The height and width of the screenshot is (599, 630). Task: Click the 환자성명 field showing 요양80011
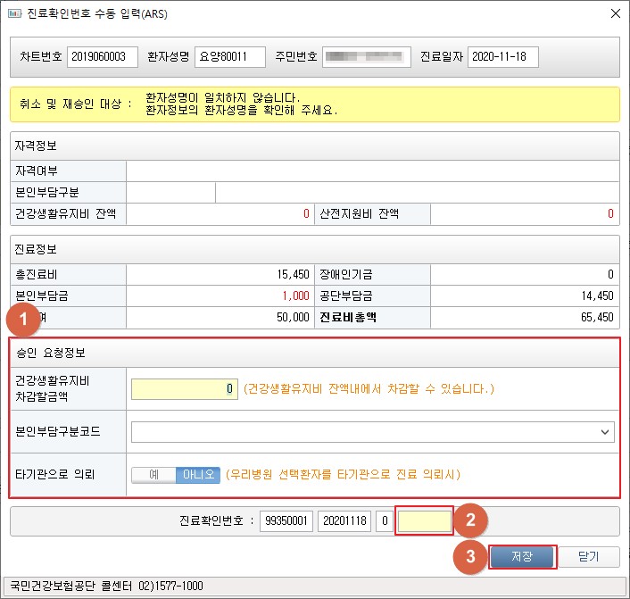pos(230,57)
